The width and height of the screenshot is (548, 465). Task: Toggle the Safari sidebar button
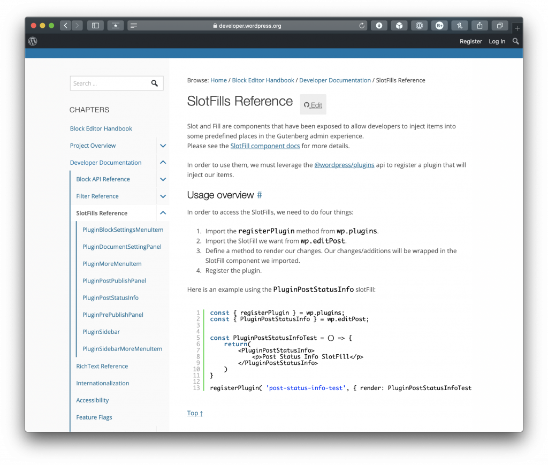[x=95, y=26]
